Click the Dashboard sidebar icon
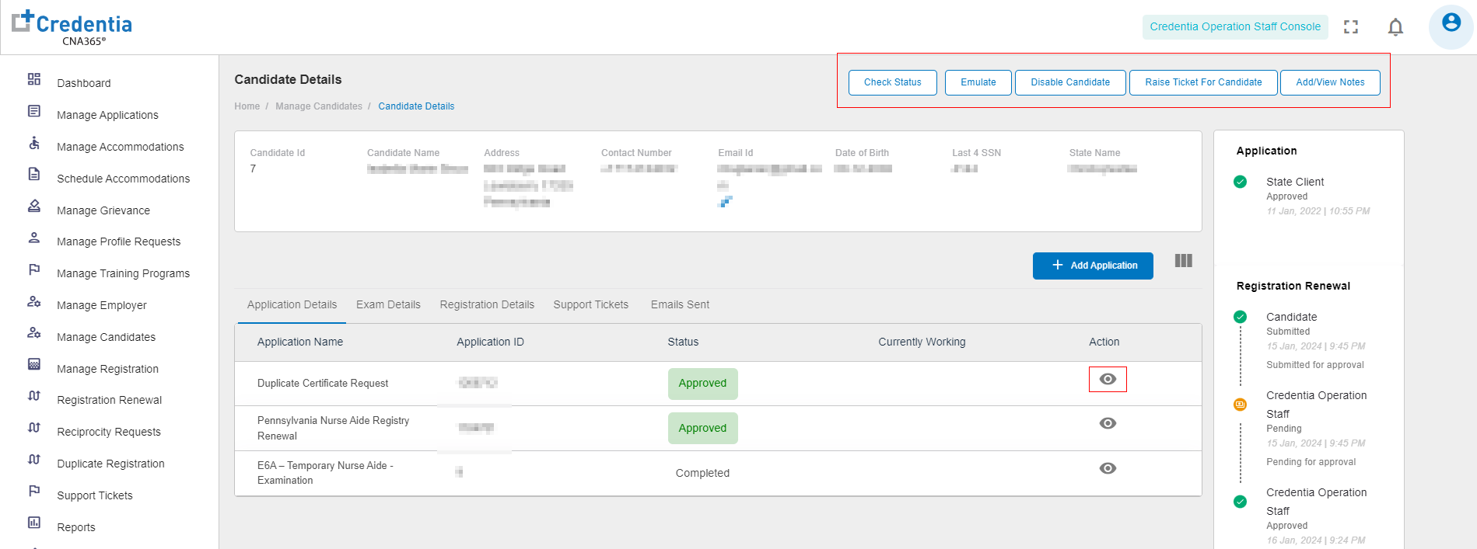The width and height of the screenshot is (1477, 549). coord(34,80)
